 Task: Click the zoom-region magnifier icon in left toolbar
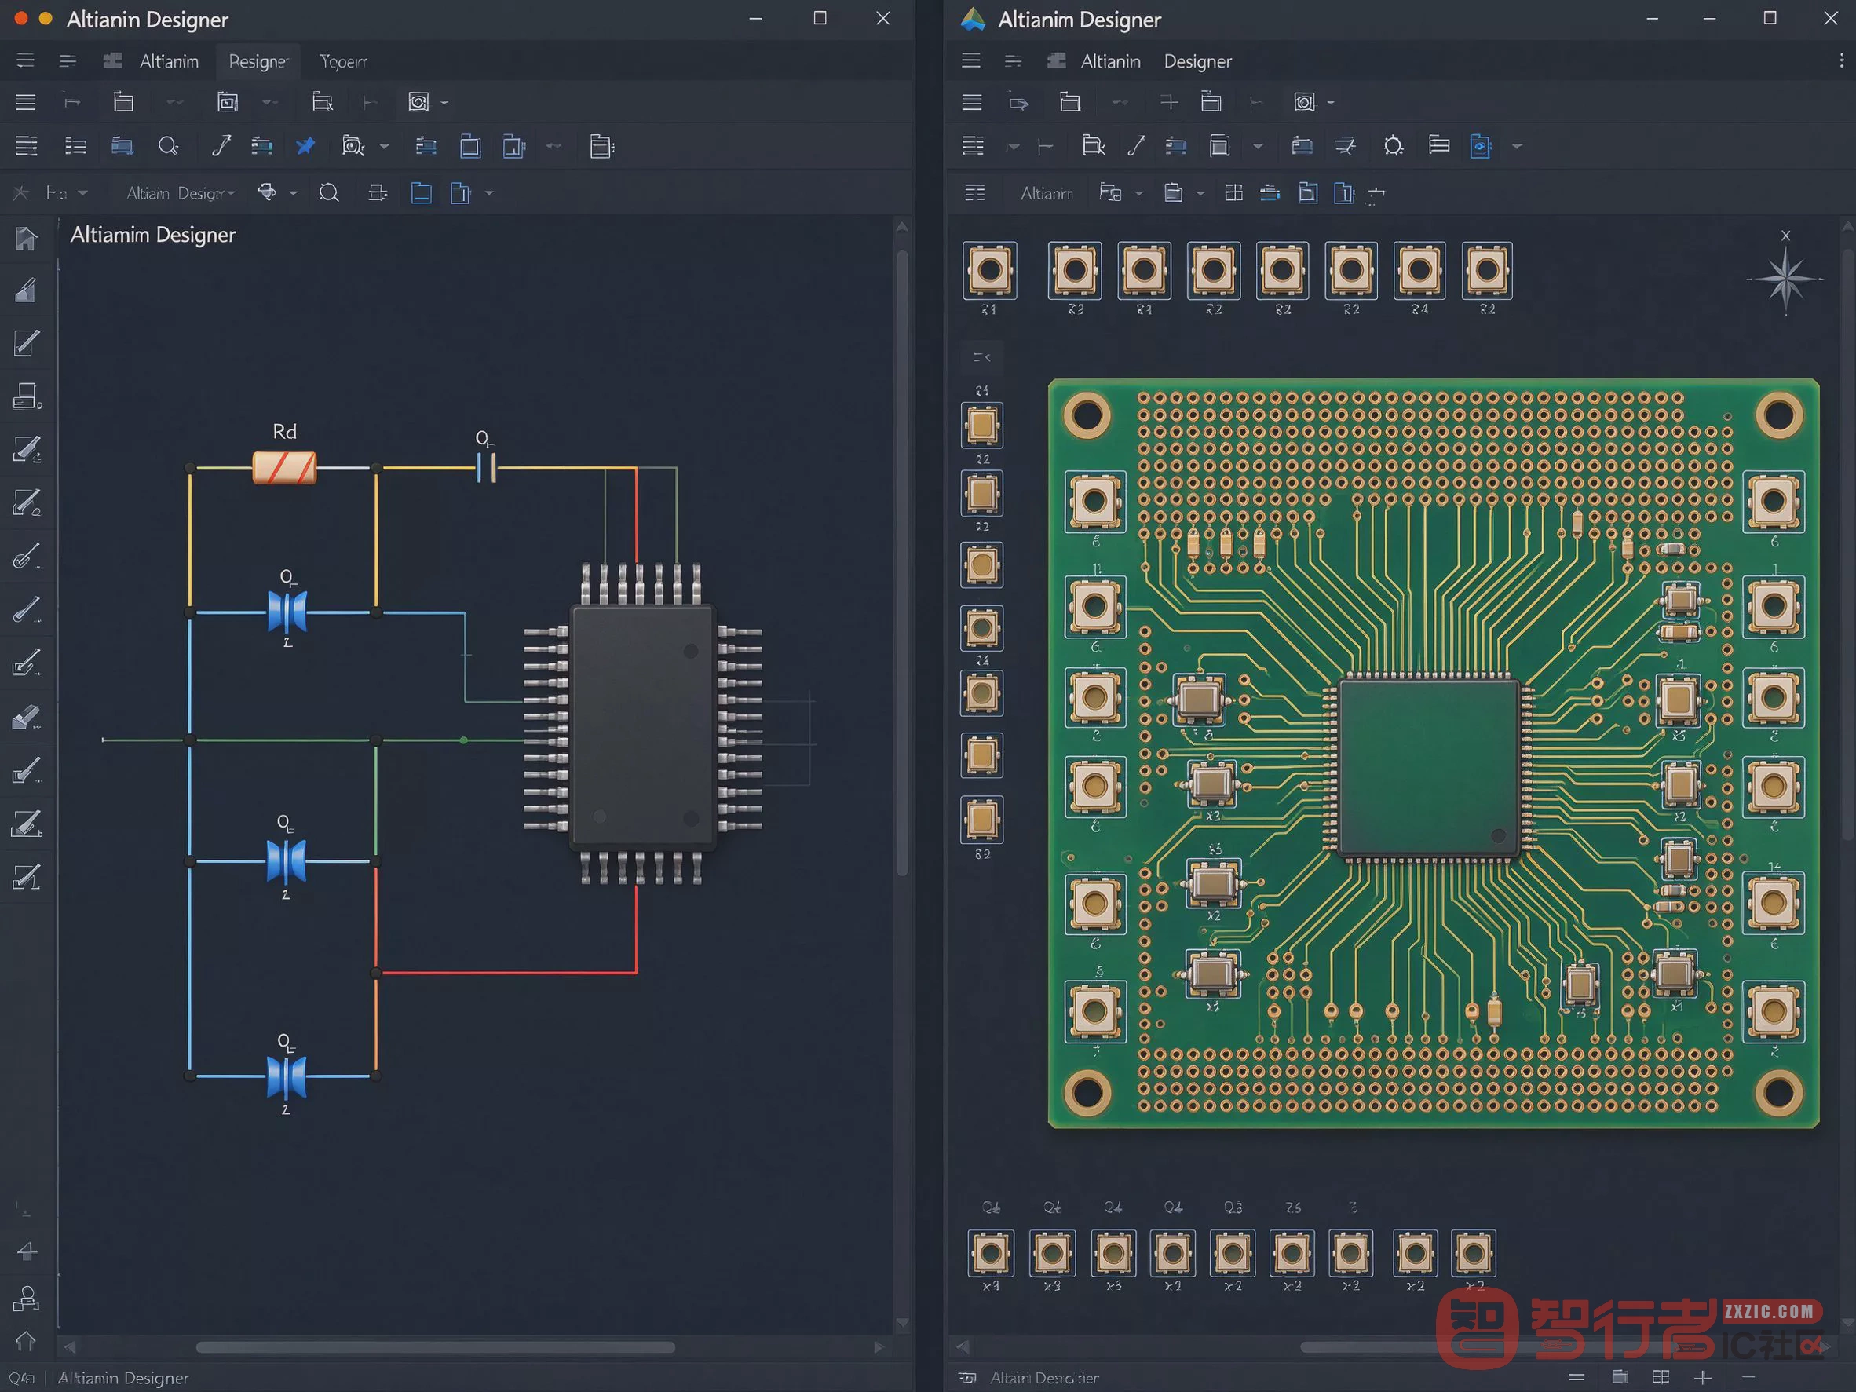coord(353,146)
